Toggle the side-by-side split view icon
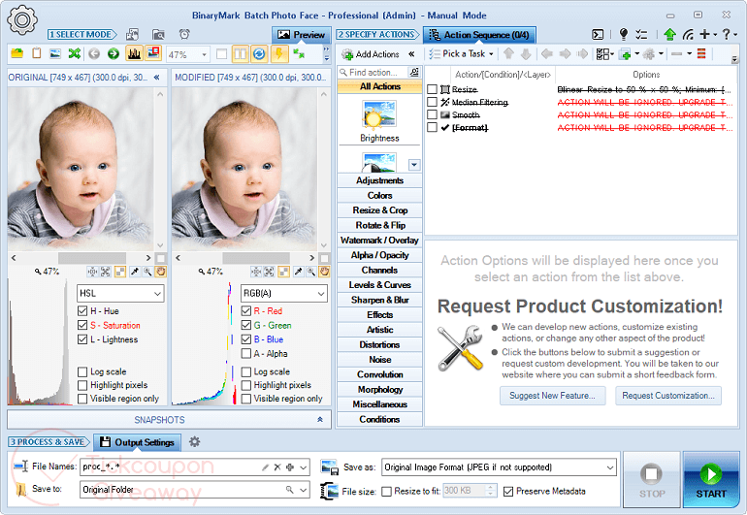Screen dimensions: 747x515 coord(241,54)
